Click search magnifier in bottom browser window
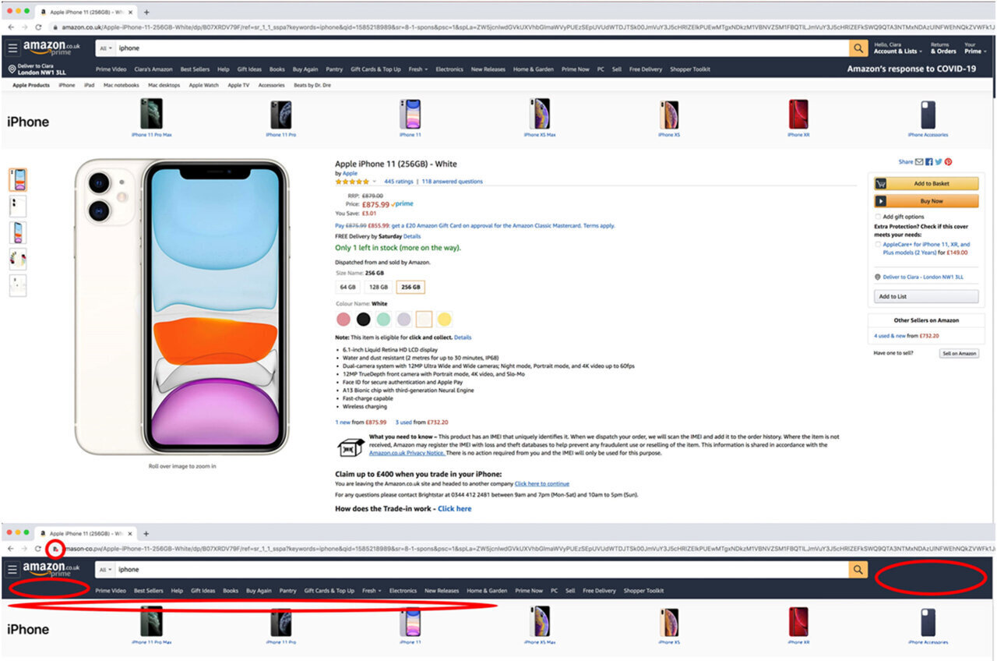Screen dimensions: 997x661 click(858, 570)
